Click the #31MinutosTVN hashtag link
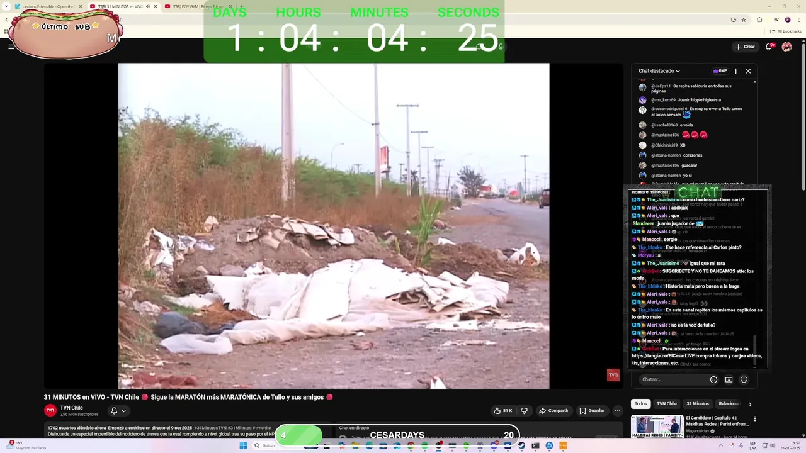This screenshot has height=453, width=806. (210, 428)
